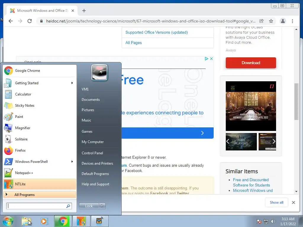Open Chrome profile avatar menu
This screenshot has height=227, width=303.
point(283,21)
